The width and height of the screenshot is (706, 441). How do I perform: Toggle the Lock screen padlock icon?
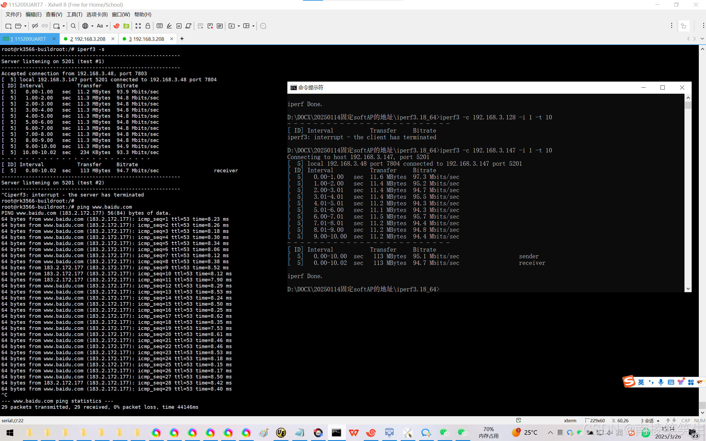click(148, 26)
